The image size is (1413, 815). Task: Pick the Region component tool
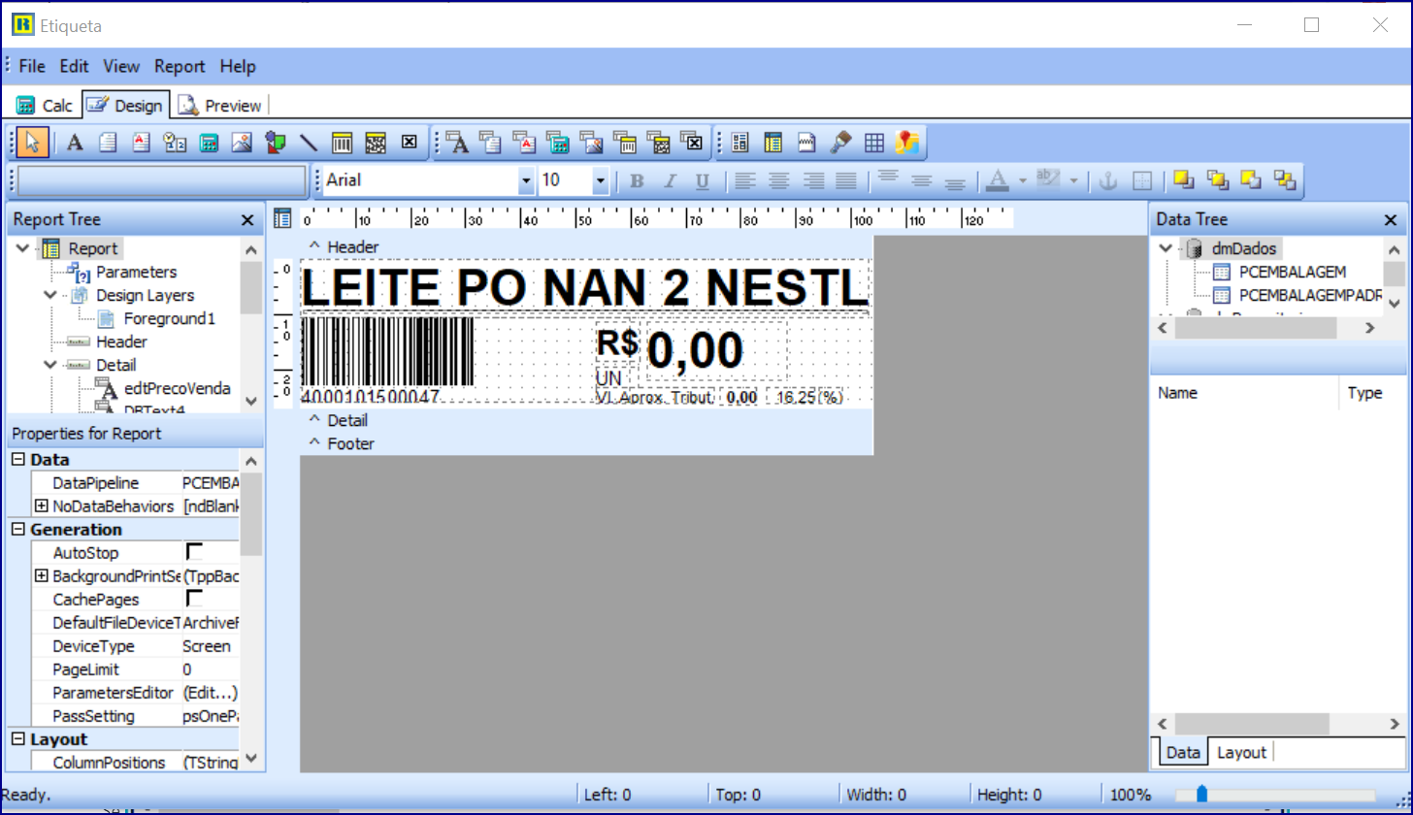pyautogui.click(x=740, y=143)
